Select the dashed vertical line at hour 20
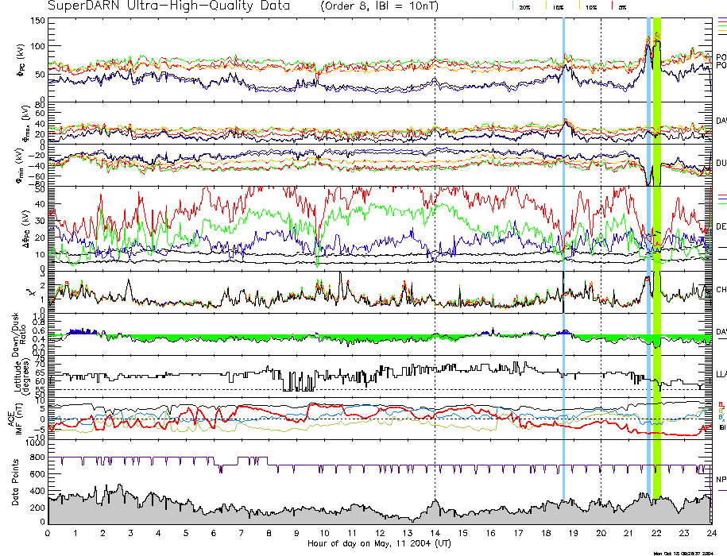The height and width of the screenshot is (556, 727). point(601,238)
